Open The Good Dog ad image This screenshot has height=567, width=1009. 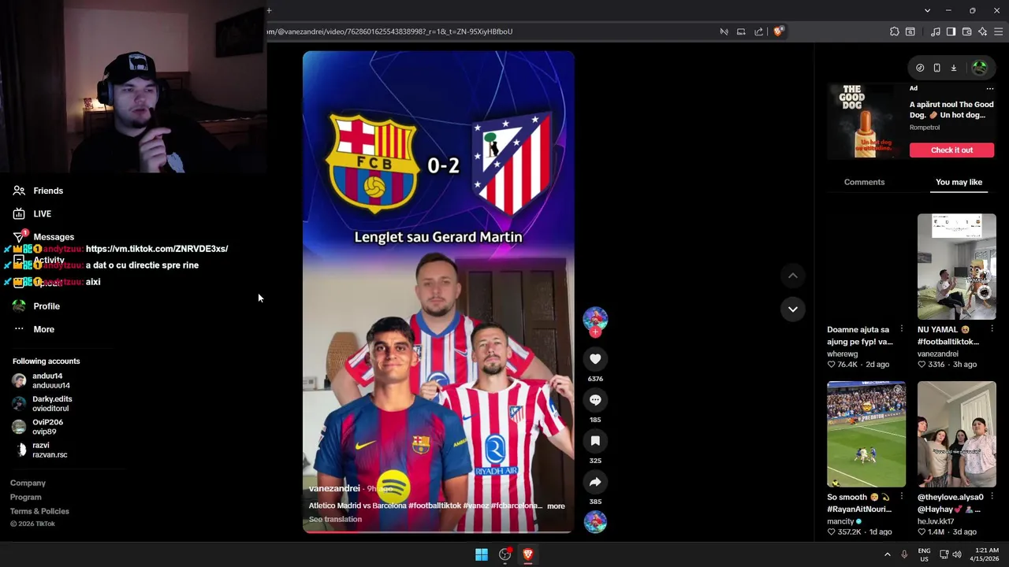(866, 120)
